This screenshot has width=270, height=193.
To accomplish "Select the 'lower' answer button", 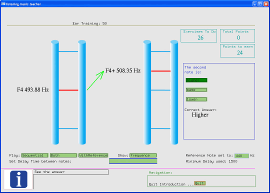I will tap(196, 99).
